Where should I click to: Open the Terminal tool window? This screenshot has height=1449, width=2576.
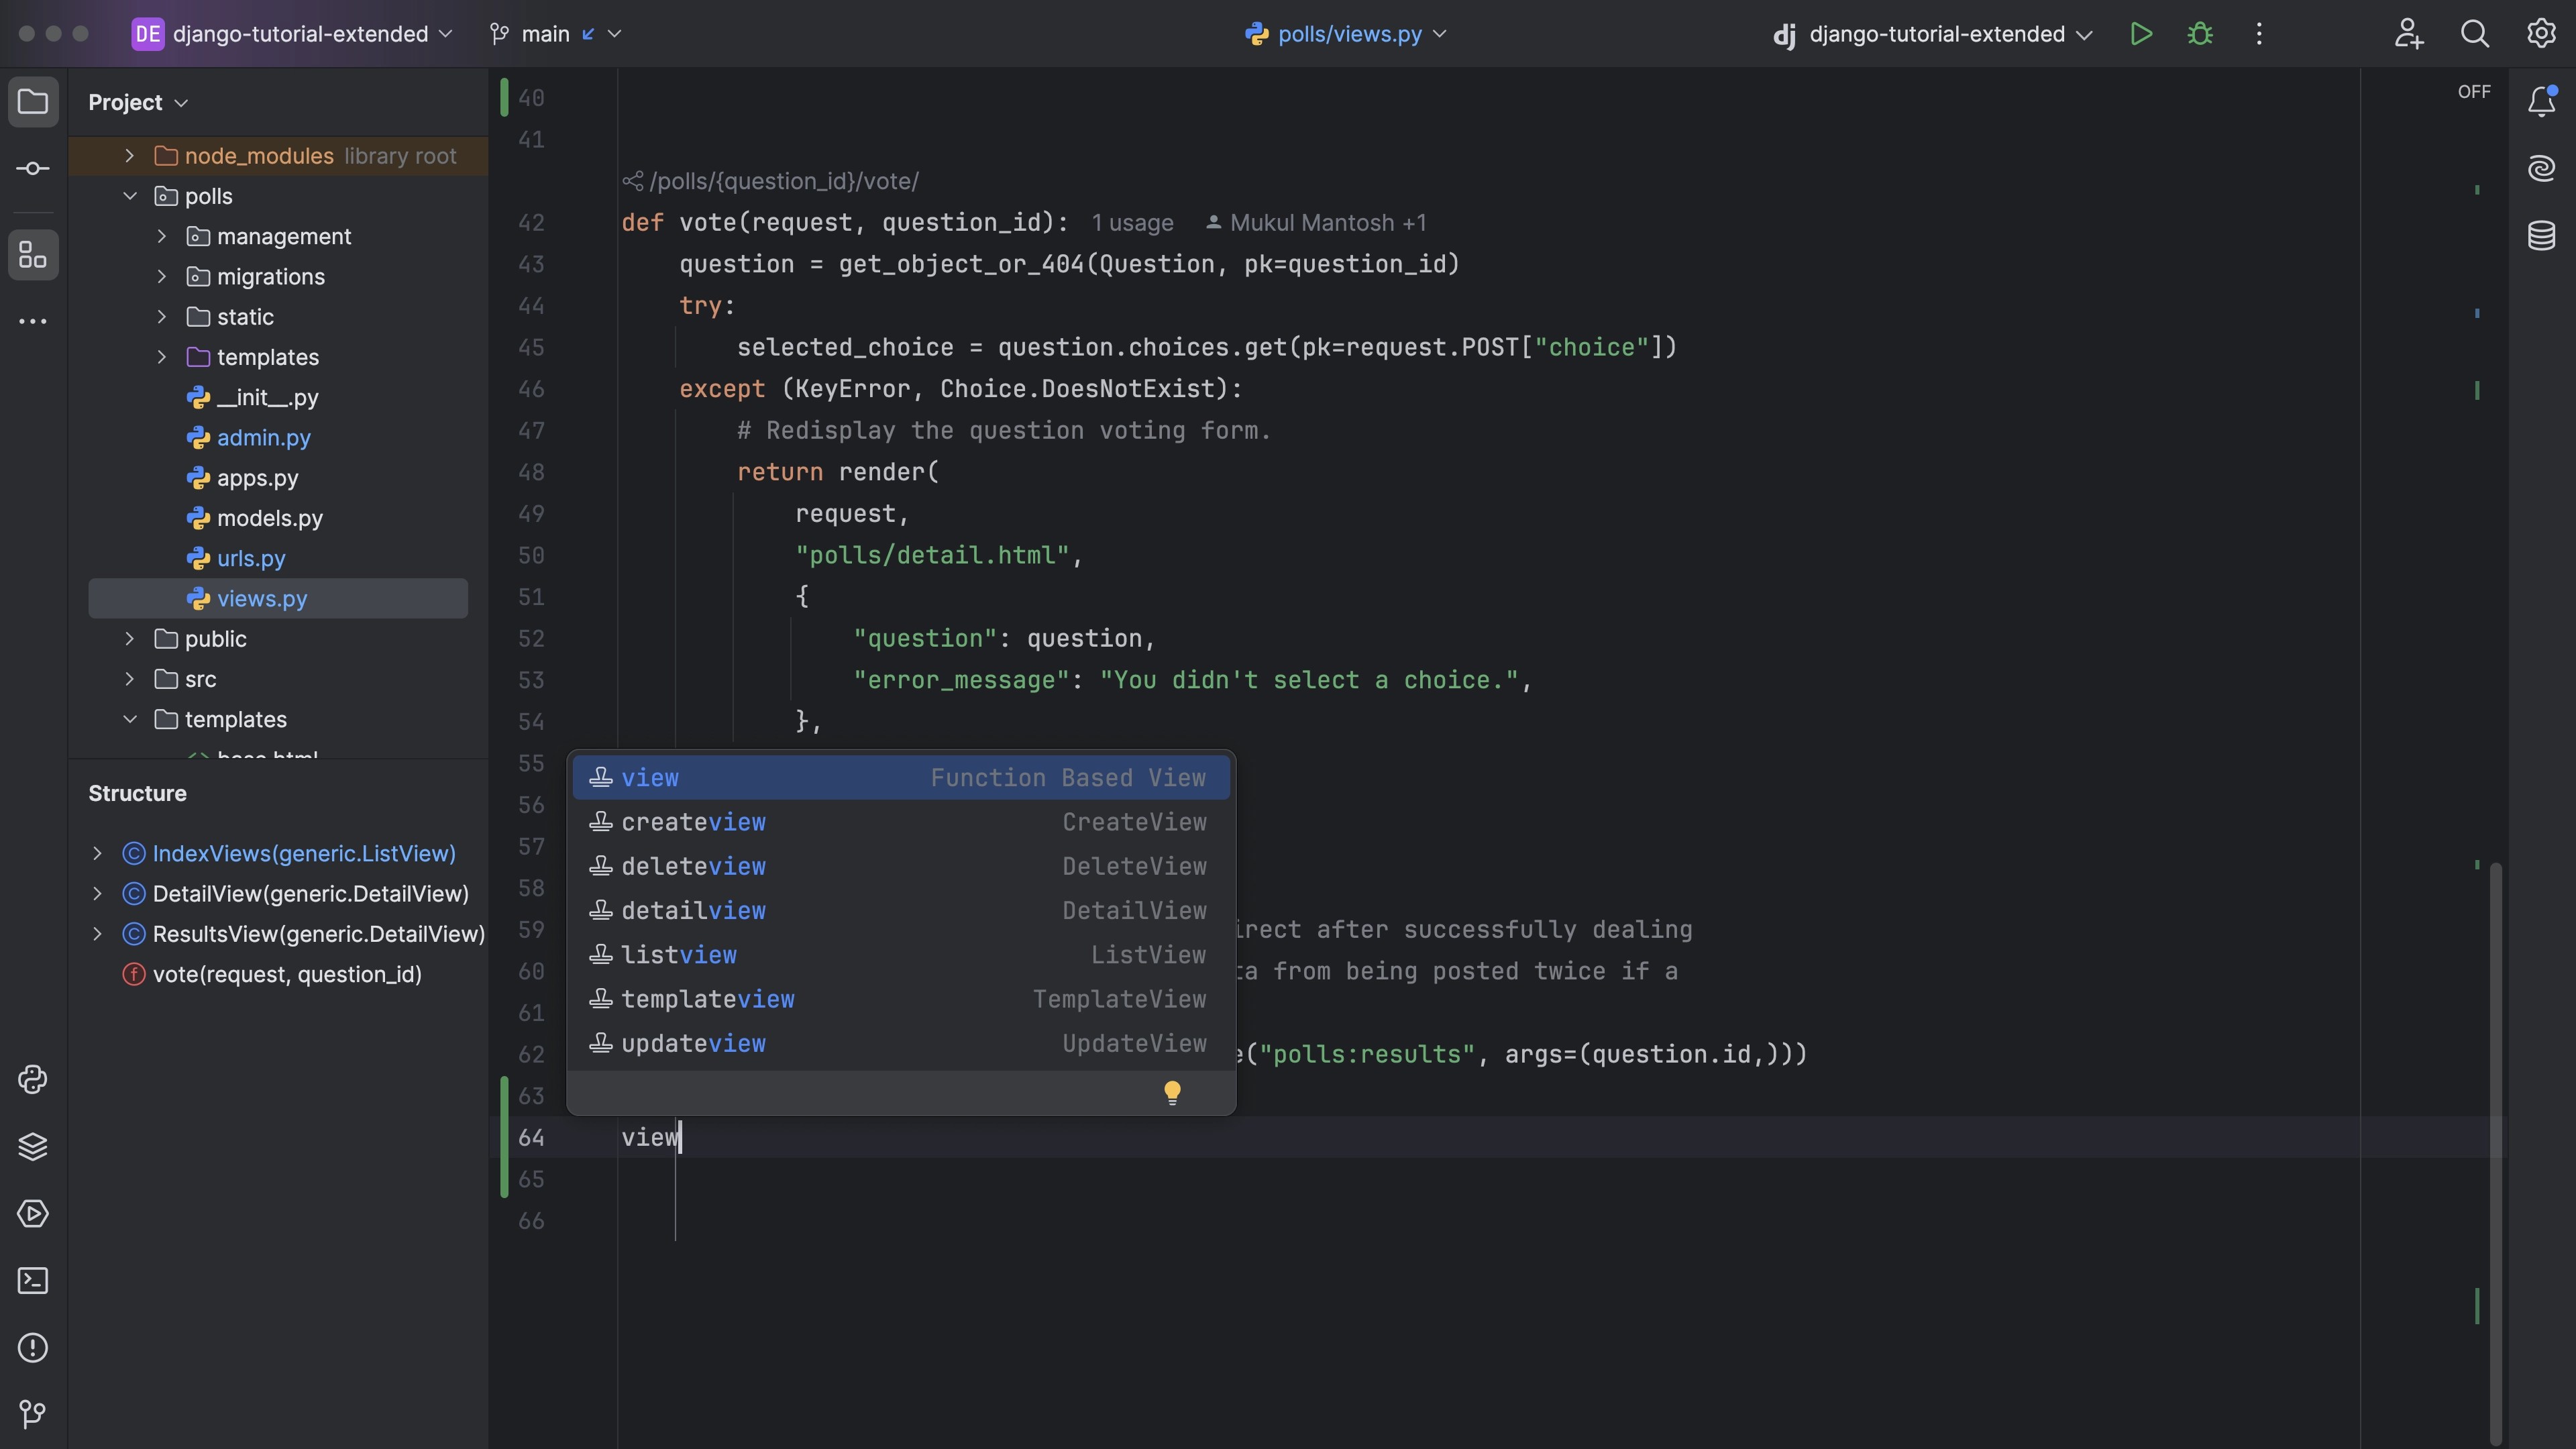[33, 1280]
